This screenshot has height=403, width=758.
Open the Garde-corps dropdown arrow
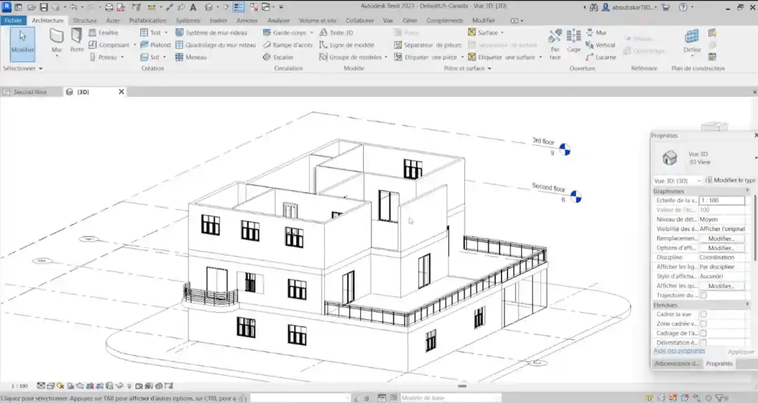pyautogui.click(x=311, y=33)
